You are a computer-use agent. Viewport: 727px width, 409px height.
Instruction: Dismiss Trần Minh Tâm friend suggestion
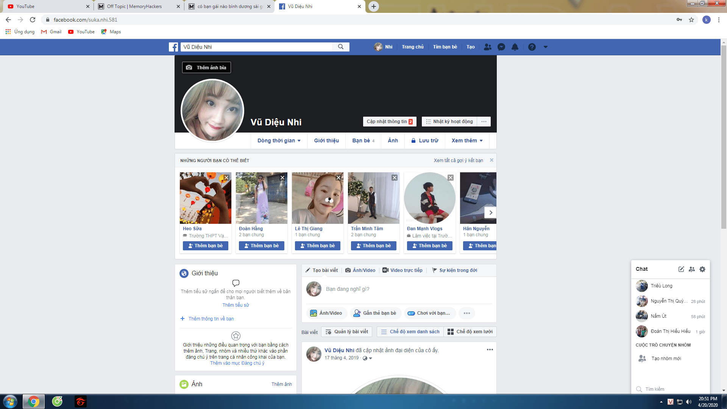click(395, 178)
